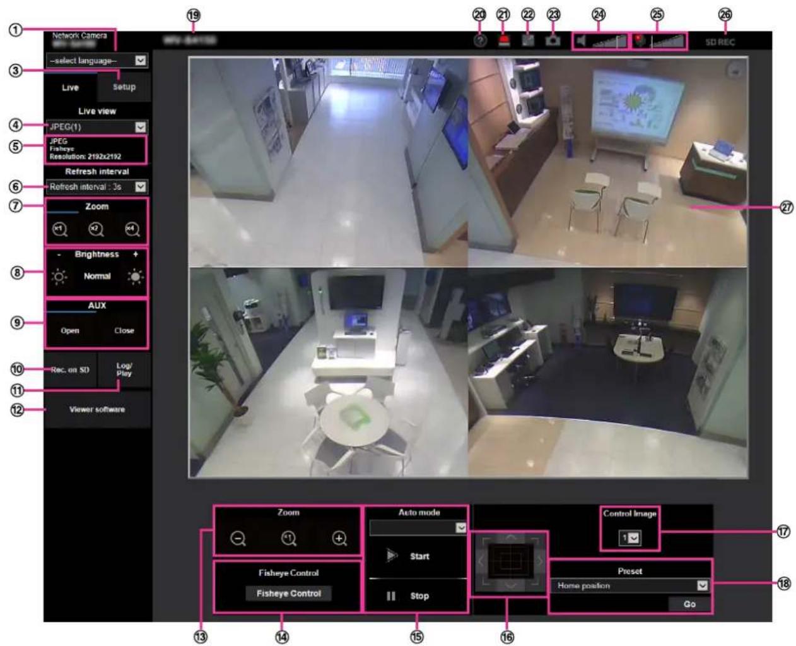The height and width of the screenshot is (646, 796).
Task: Pan up with control pad top arrow
Action: tap(510, 539)
